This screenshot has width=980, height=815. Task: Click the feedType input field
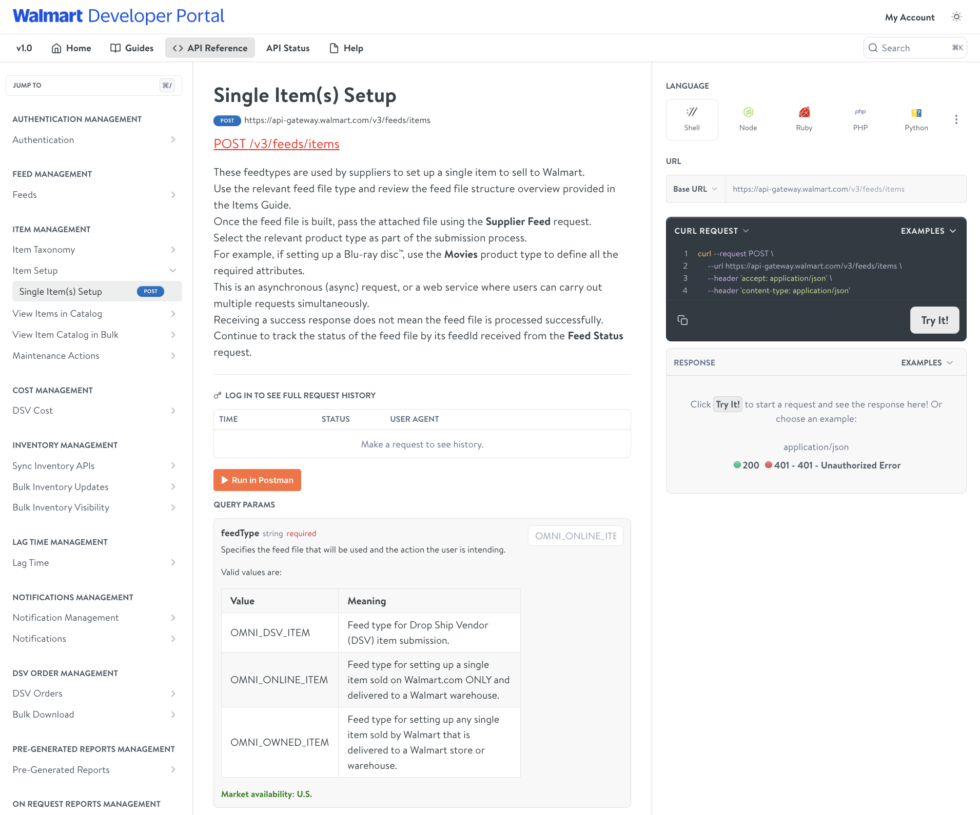tap(576, 536)
